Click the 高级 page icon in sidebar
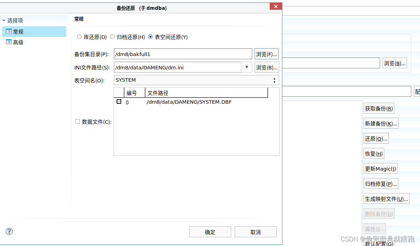This screenshot has height=246, width=420. tap(8, 42)
